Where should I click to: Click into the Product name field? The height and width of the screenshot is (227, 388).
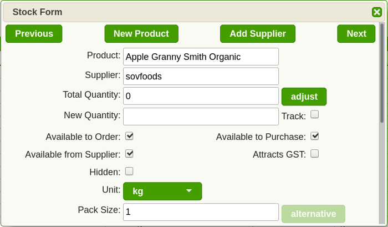(201, 57)
